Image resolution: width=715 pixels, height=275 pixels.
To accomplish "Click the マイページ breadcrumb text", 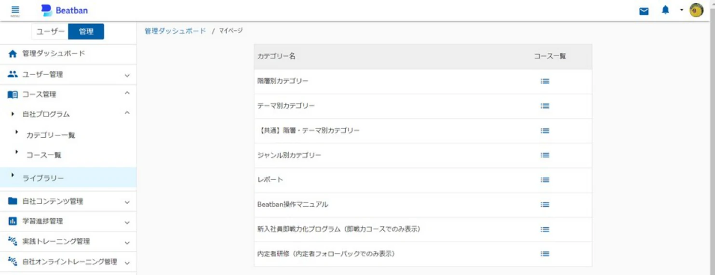I will pyautogui.click(x=231, y=31).
